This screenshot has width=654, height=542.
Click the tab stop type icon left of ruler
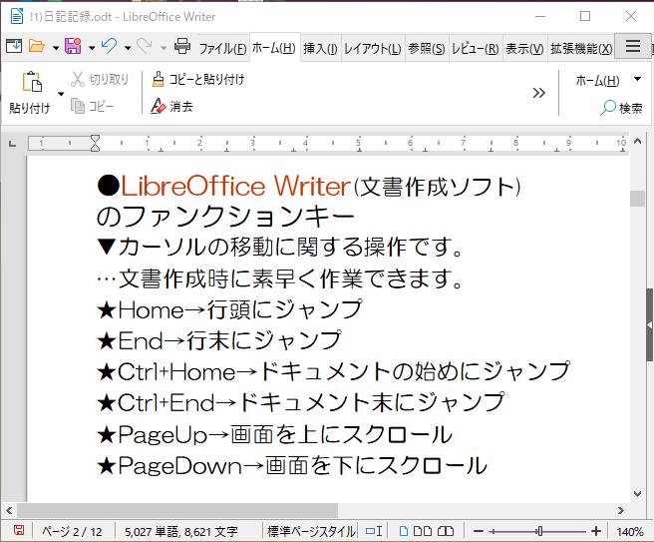point(13,144)
